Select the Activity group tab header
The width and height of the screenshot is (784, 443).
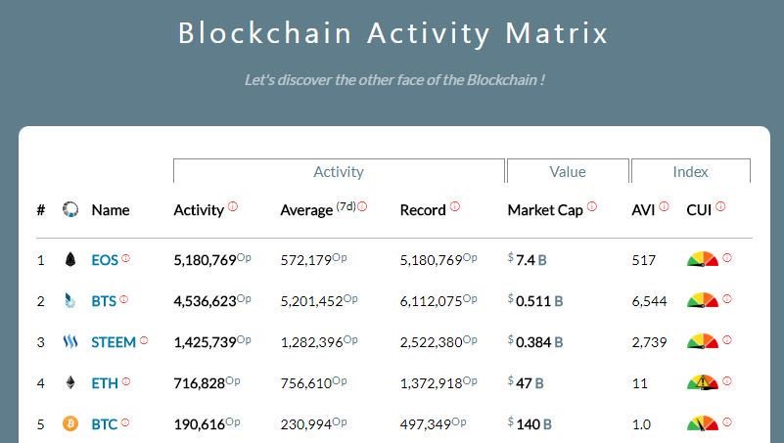(339, 171)
